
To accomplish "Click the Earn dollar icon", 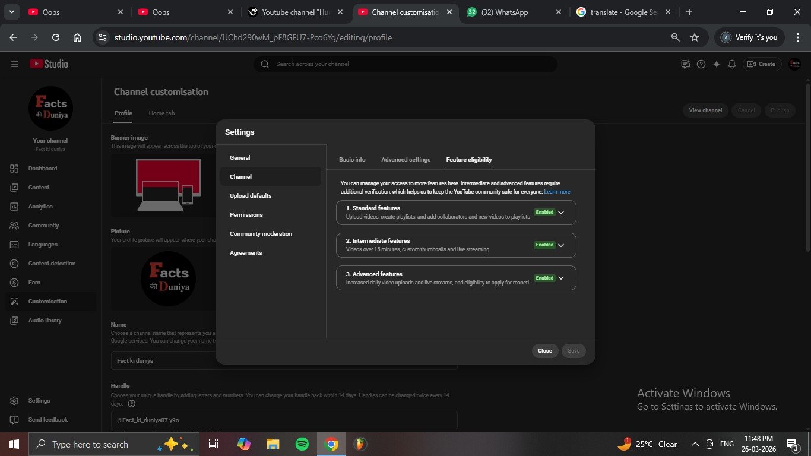I will coord(14,283).
